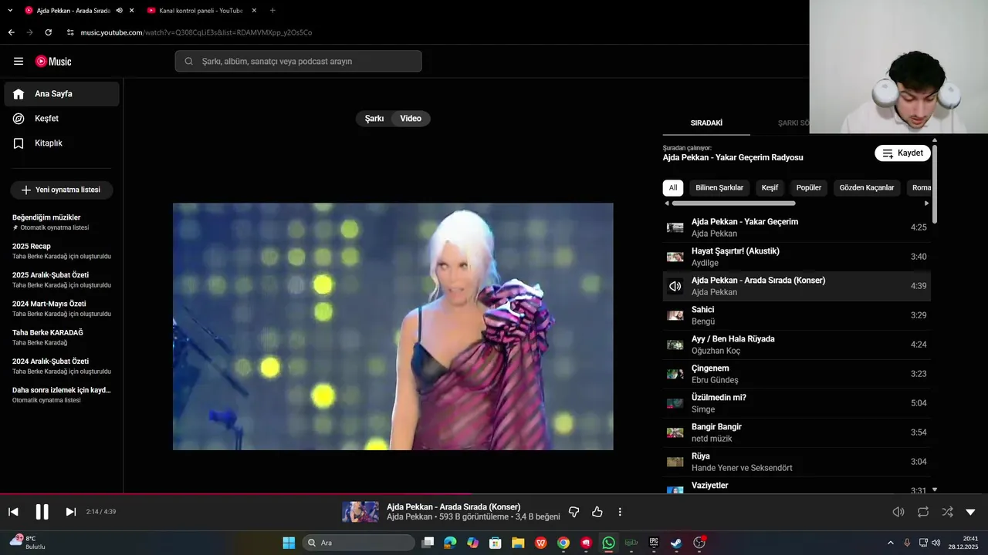Play Sahici by Bengü from queue
Image resolution: width=988 pixels, height=555 pixels.
coord(797,315)
